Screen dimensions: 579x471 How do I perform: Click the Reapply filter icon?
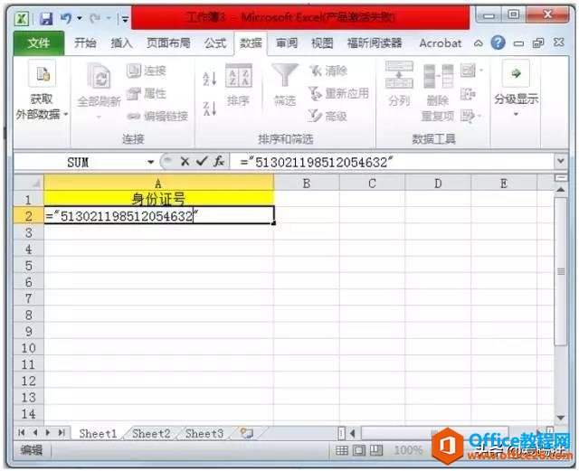tap(315, 93)
